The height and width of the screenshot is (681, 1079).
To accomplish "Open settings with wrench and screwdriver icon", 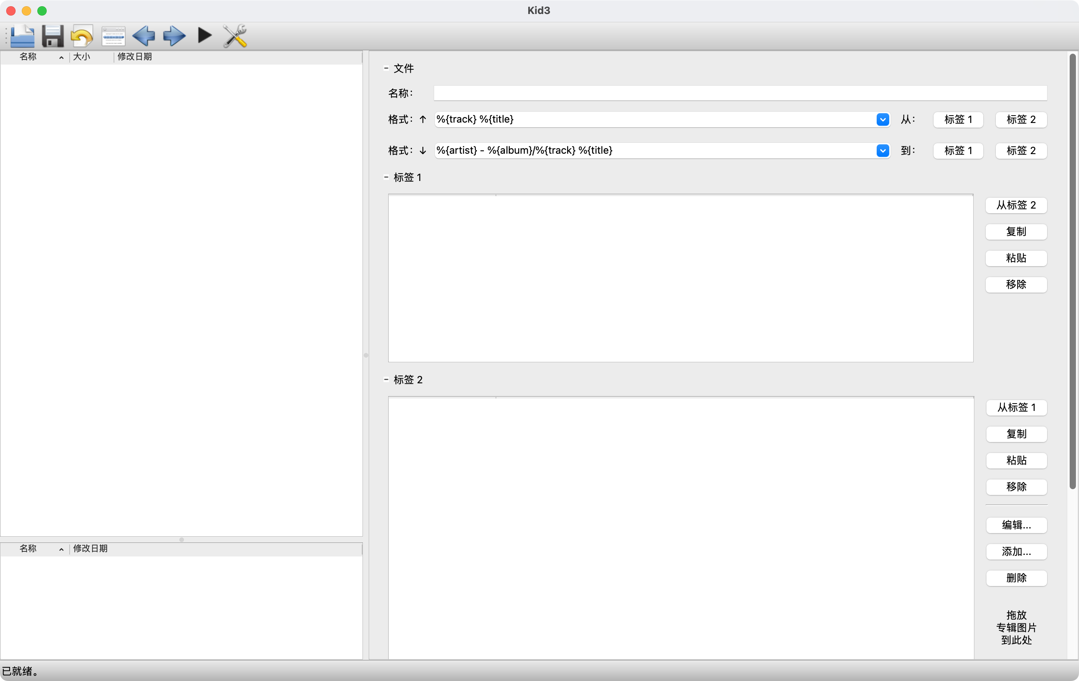I will pos(235,36).
